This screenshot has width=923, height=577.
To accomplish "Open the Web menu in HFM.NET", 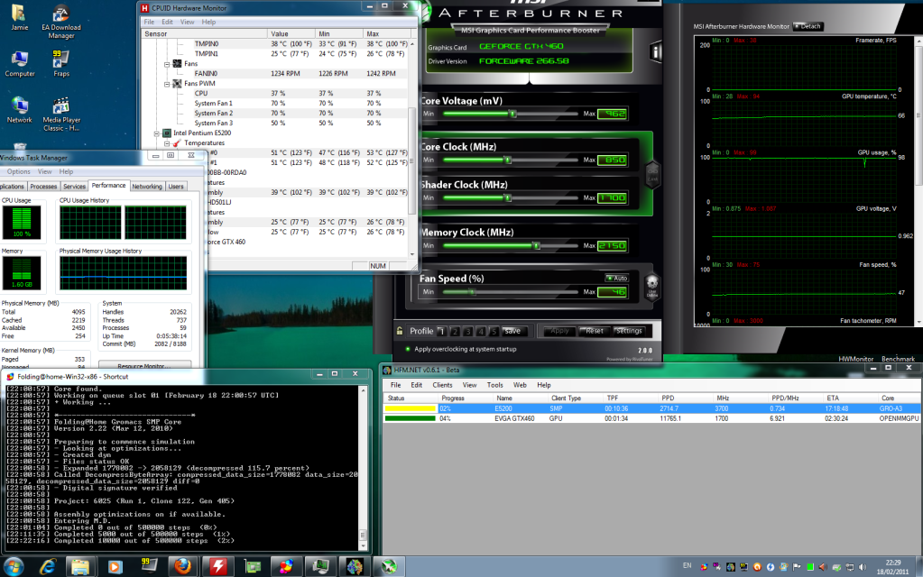I will click(x=520, y=385).
